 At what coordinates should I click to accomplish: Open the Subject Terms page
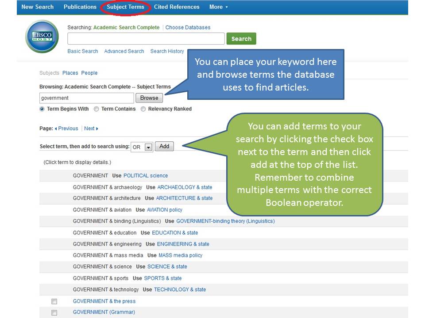point(126,7)
